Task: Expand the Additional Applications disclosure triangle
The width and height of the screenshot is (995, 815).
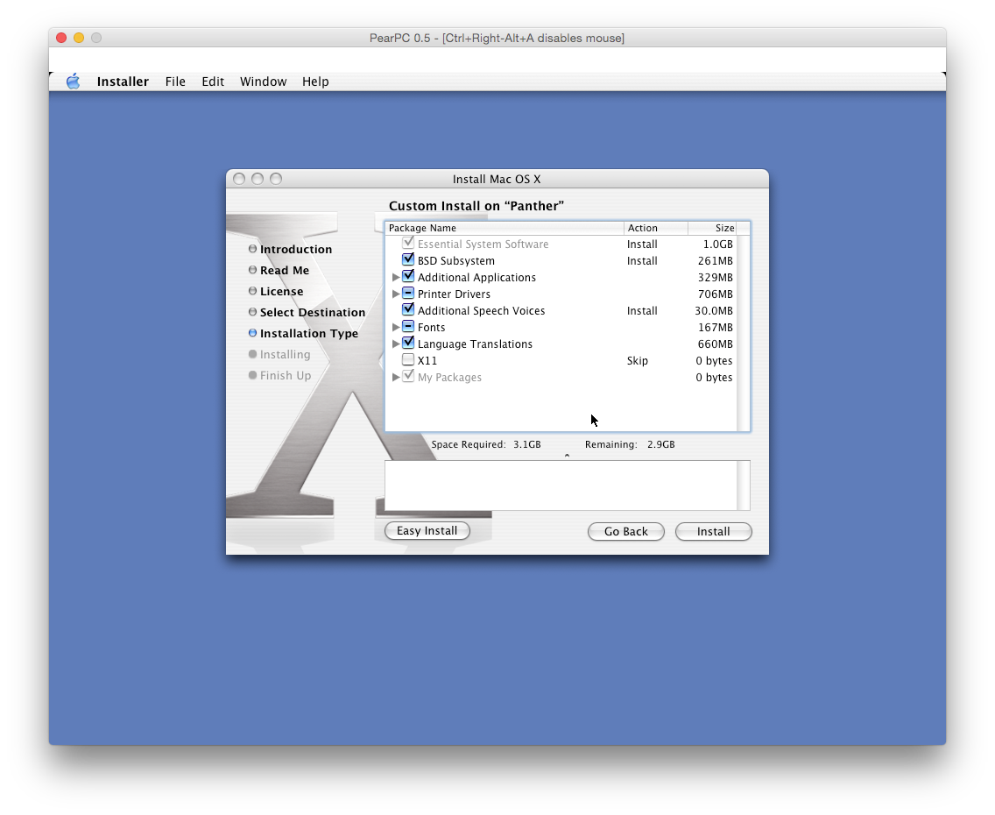Action: (x=395, y=278)
